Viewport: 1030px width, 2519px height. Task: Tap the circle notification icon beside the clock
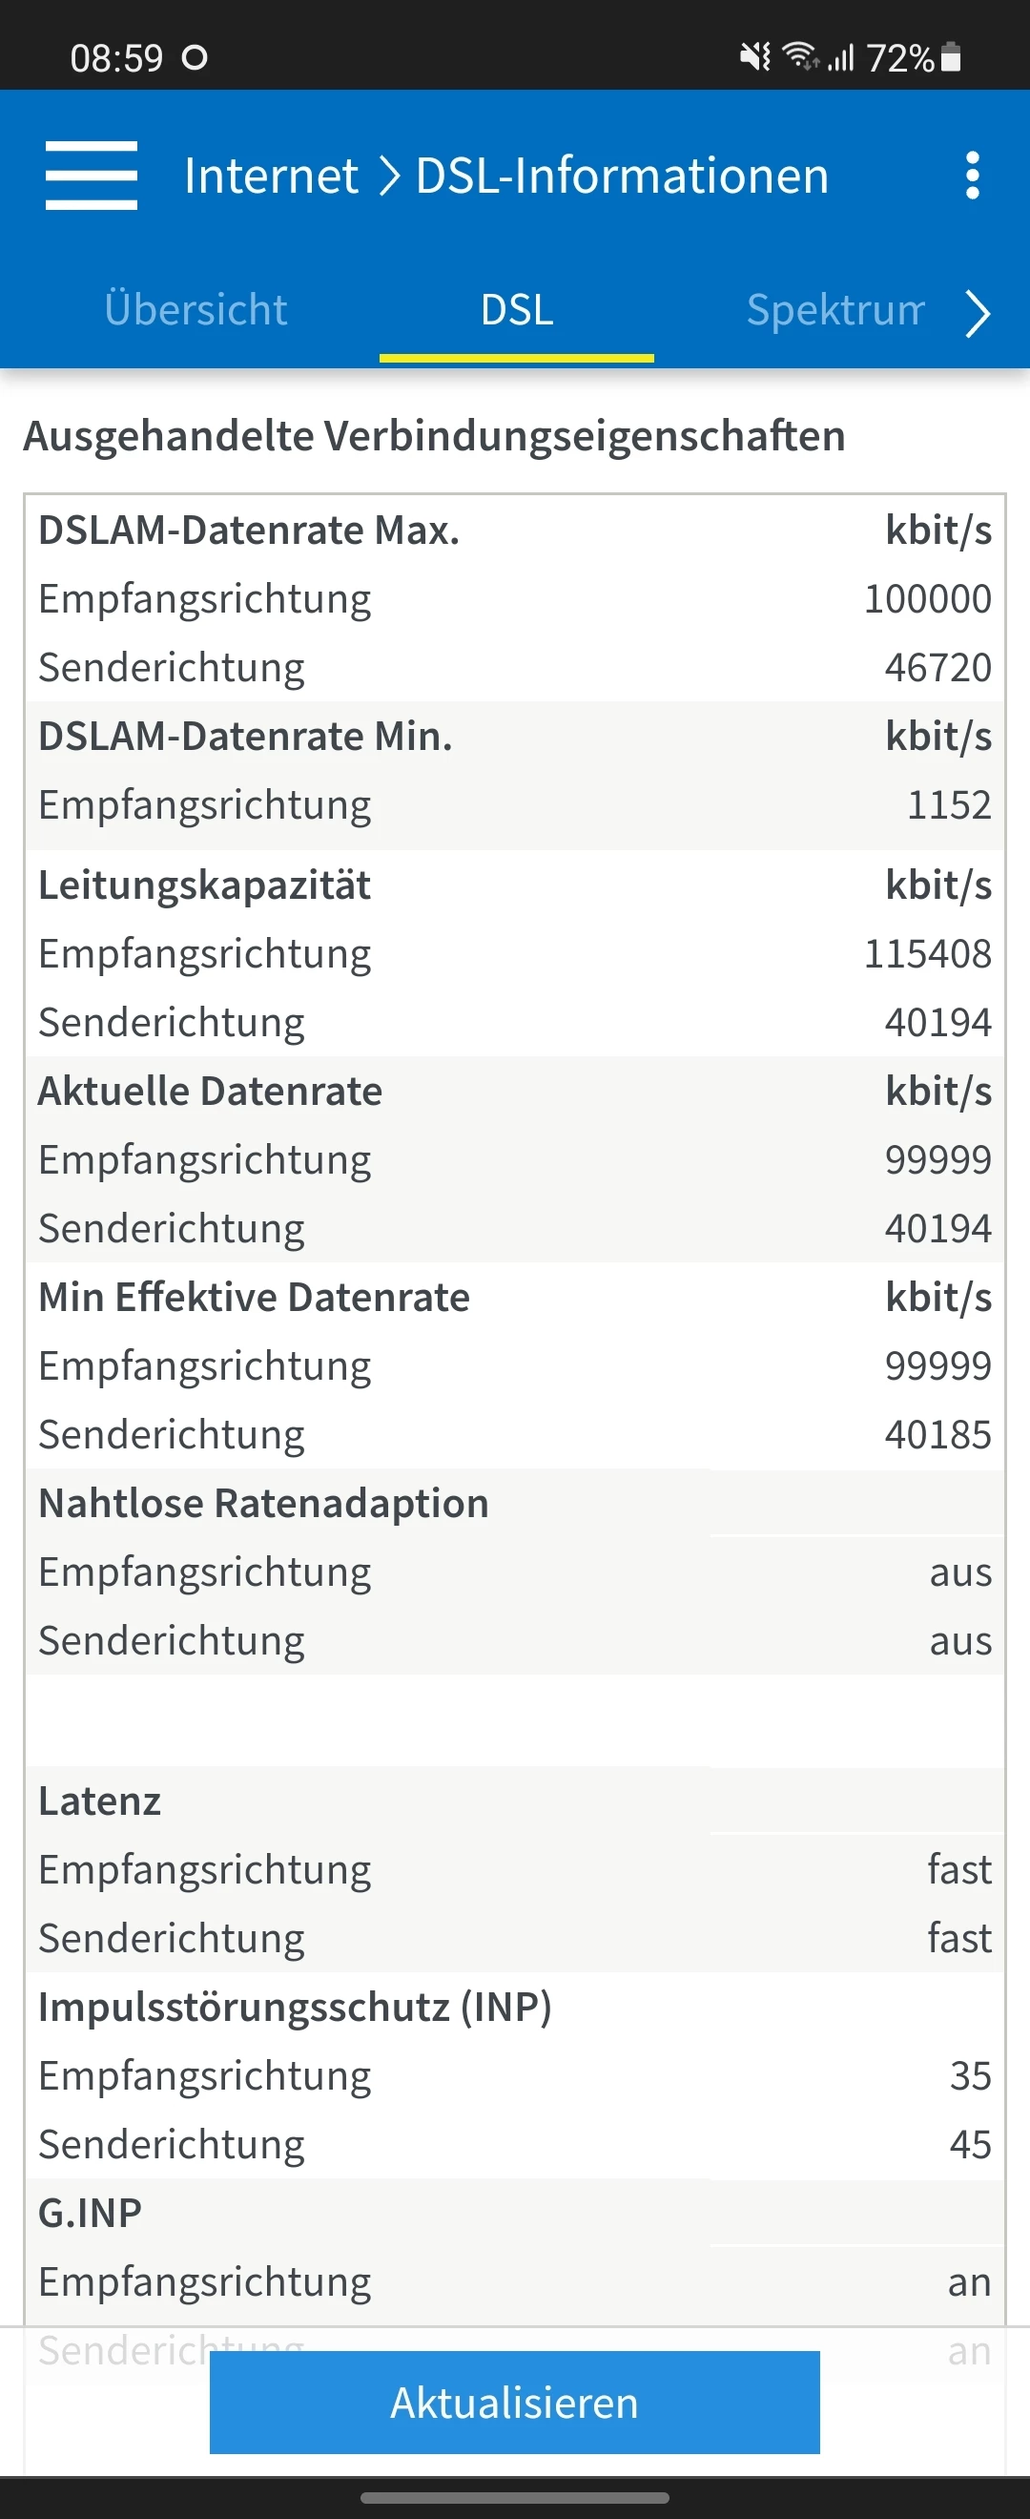(x=196, y=58)
